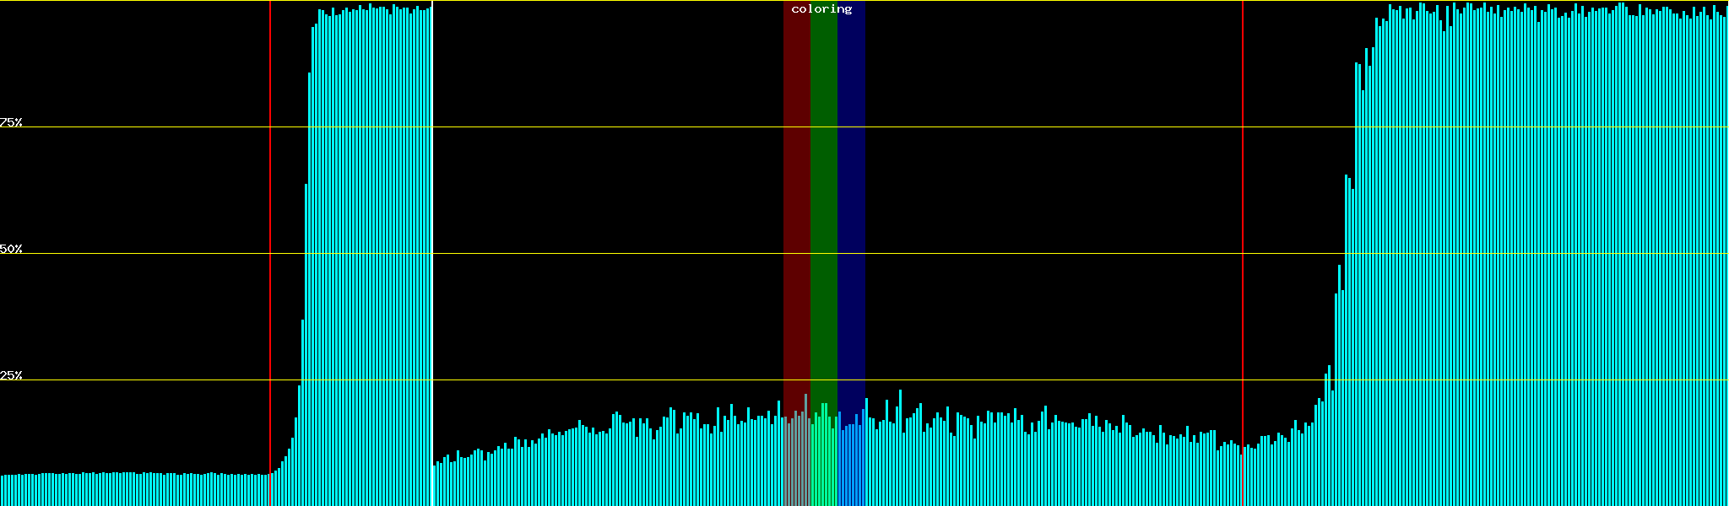Click the 75% axis label
The height and width of the screenshot is (506, 1729).
pyautogui.click(x=11, y=122)
